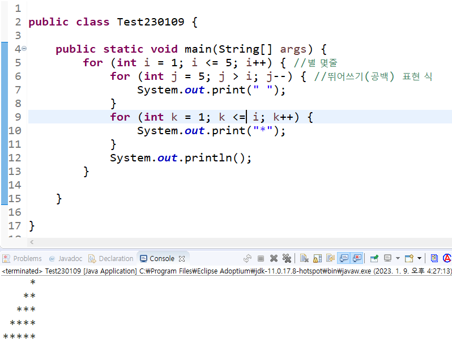The width and height of the screenshot is (452, 346).
Task: Toggle Scroll Lock padlock icon
Action: point(317,258)
